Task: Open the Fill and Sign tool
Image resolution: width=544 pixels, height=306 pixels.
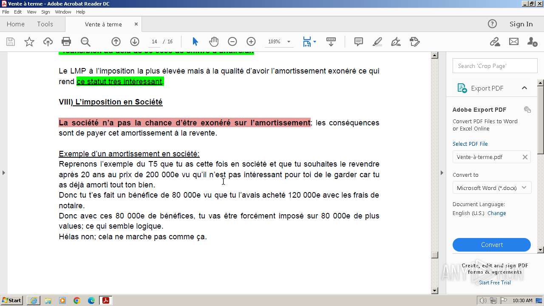Action: [396, 42]
